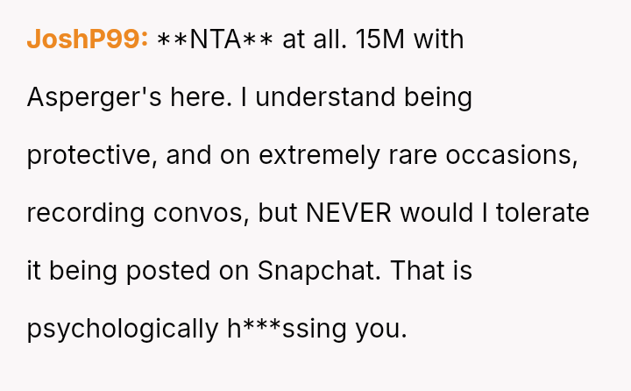The height and width of the screenshot is (391, 631).
Task: Click the word "psychologically" on the last line
Action: click(121, 329)
